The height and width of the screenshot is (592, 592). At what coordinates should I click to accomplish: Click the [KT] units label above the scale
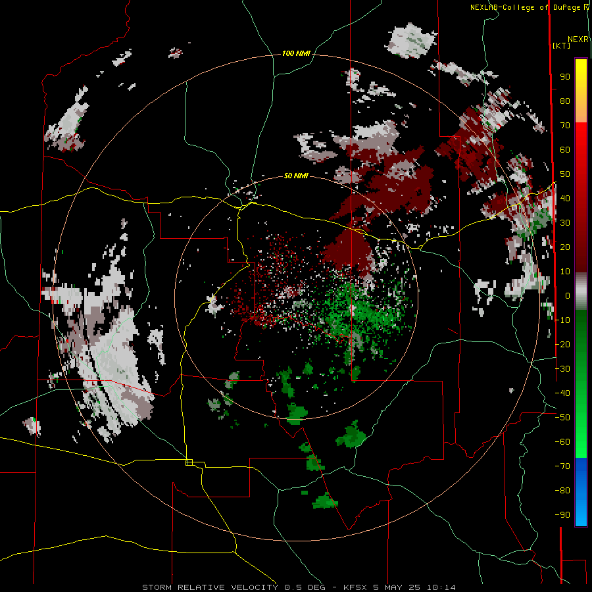pos(562,45)
